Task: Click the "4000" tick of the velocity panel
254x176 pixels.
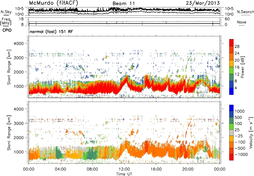Action: (19, 109)
